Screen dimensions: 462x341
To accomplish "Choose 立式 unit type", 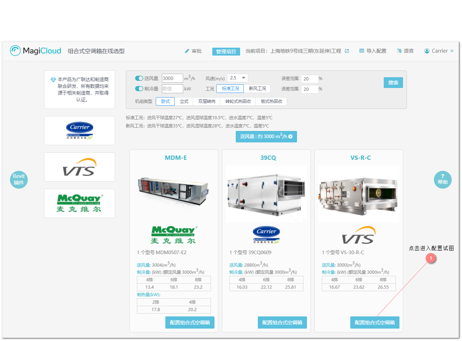I will point(184,101).
